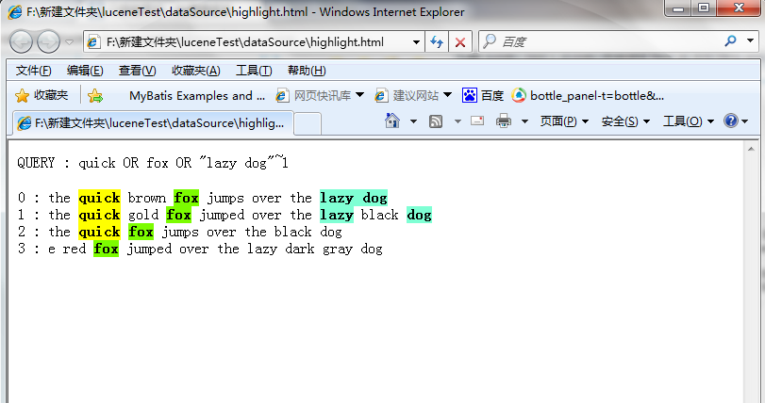Click the Refresh page icon
This screenshot has height=403, width=765.
[x=437, y=42]
